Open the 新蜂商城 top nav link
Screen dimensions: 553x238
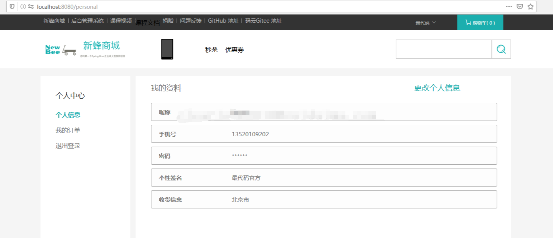pos(54,21)
